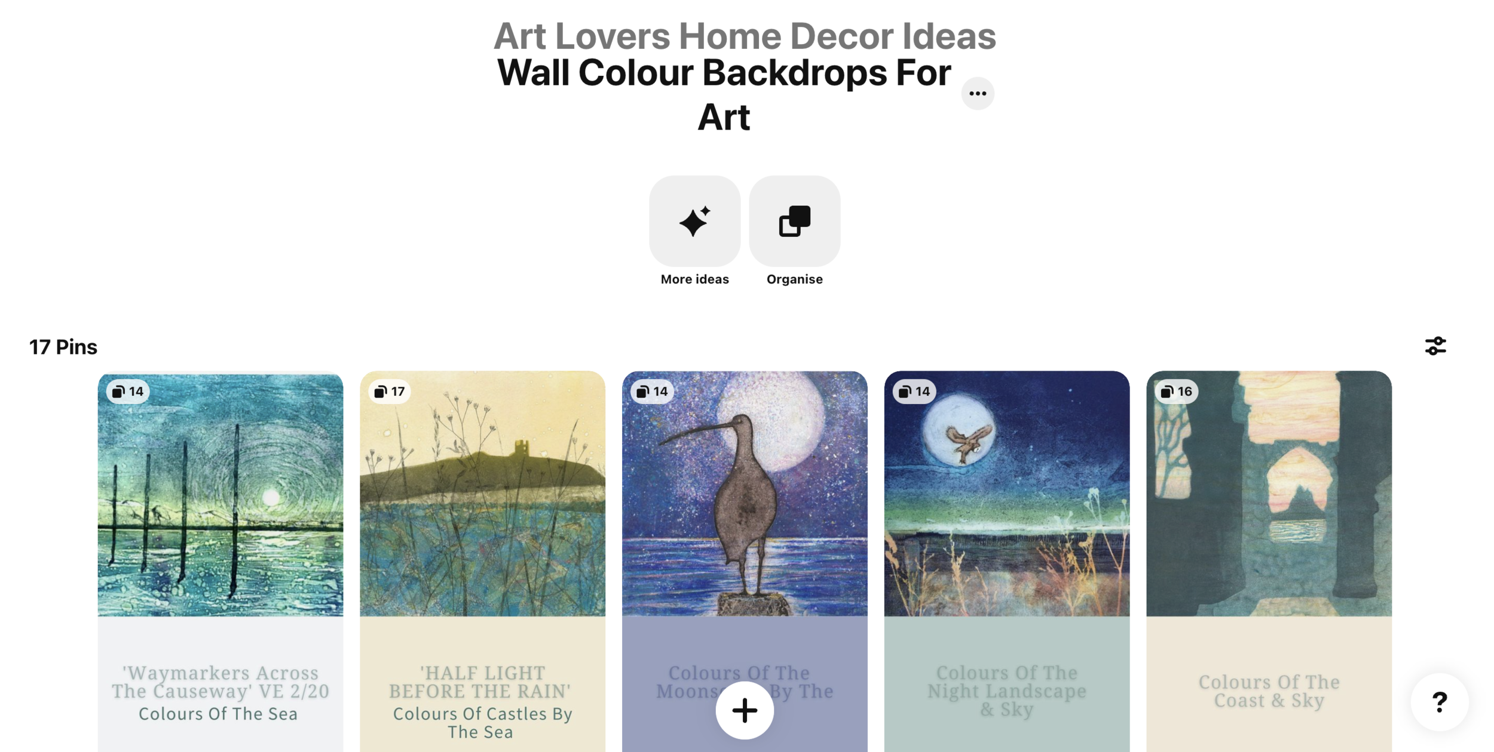Open the curlew and moon painting pin

(x=745, y=494)
